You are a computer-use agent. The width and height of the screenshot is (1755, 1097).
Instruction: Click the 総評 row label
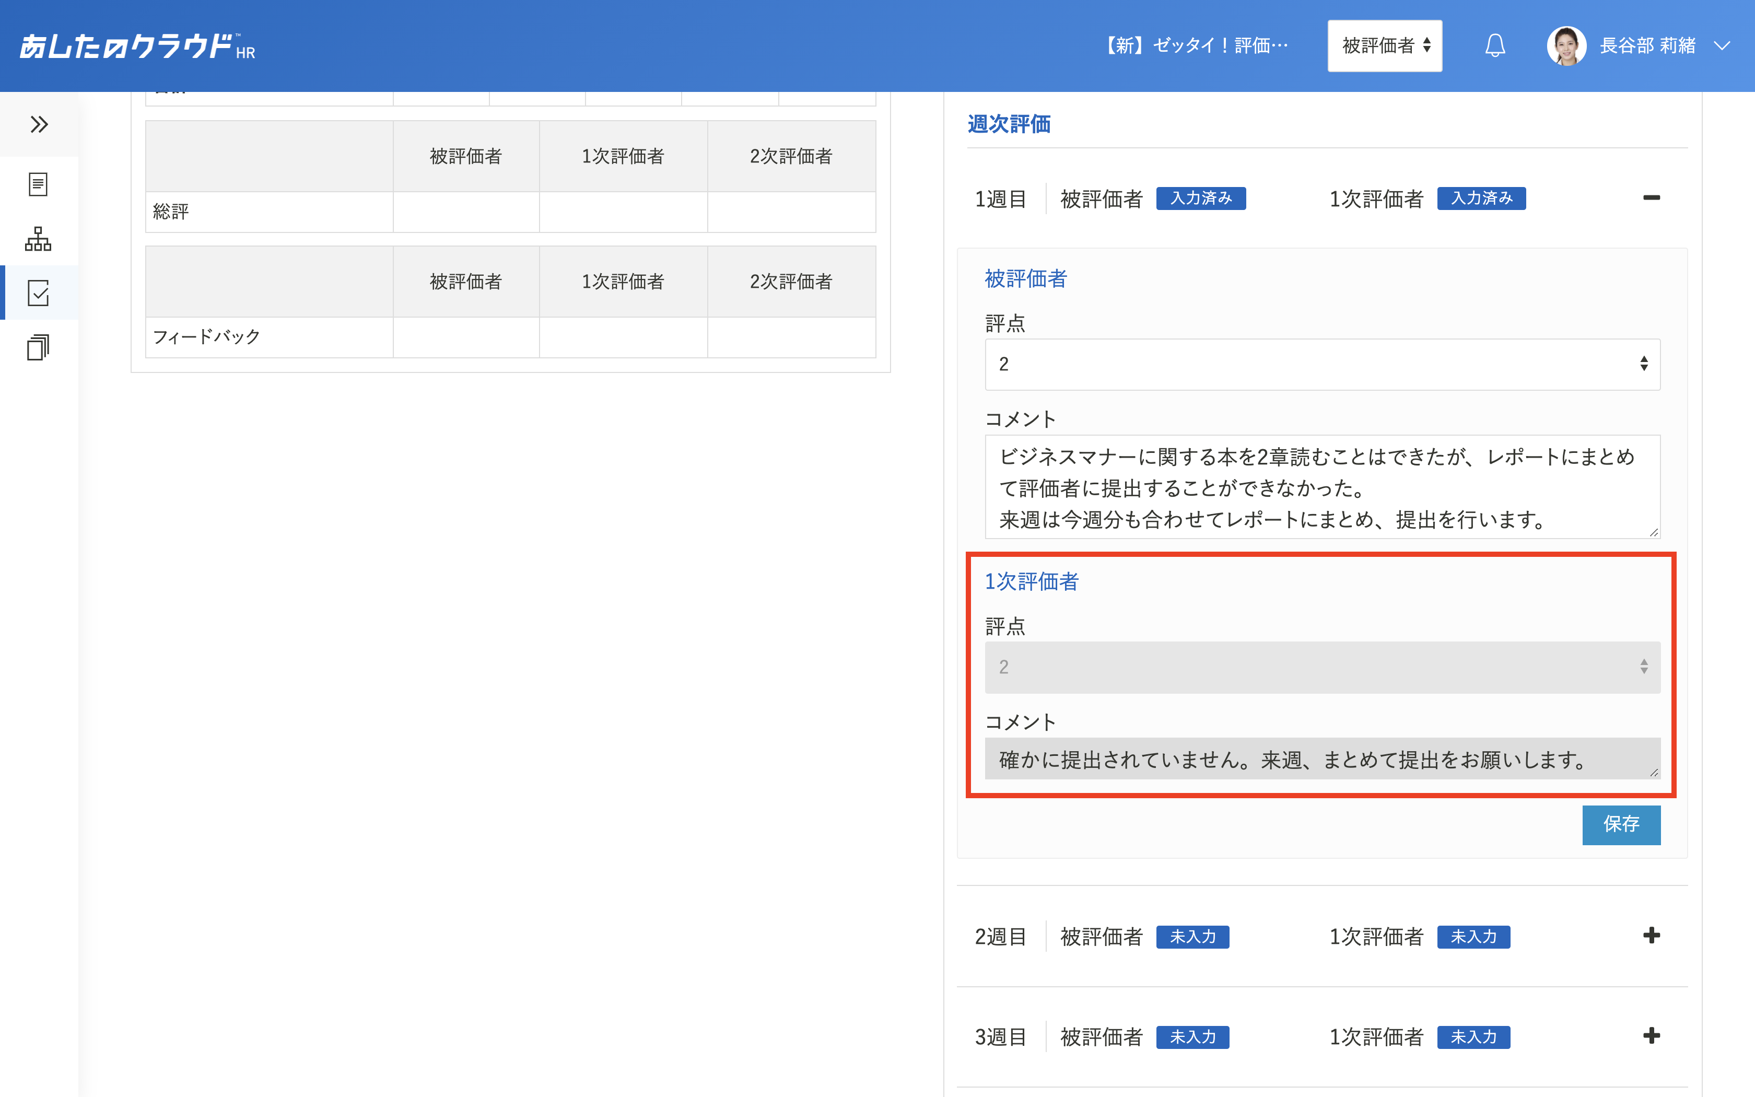[171, 212]
